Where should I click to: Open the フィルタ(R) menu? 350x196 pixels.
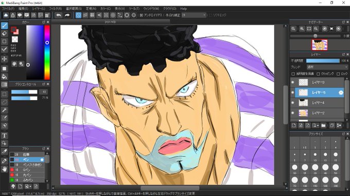[x=56, y=9]
